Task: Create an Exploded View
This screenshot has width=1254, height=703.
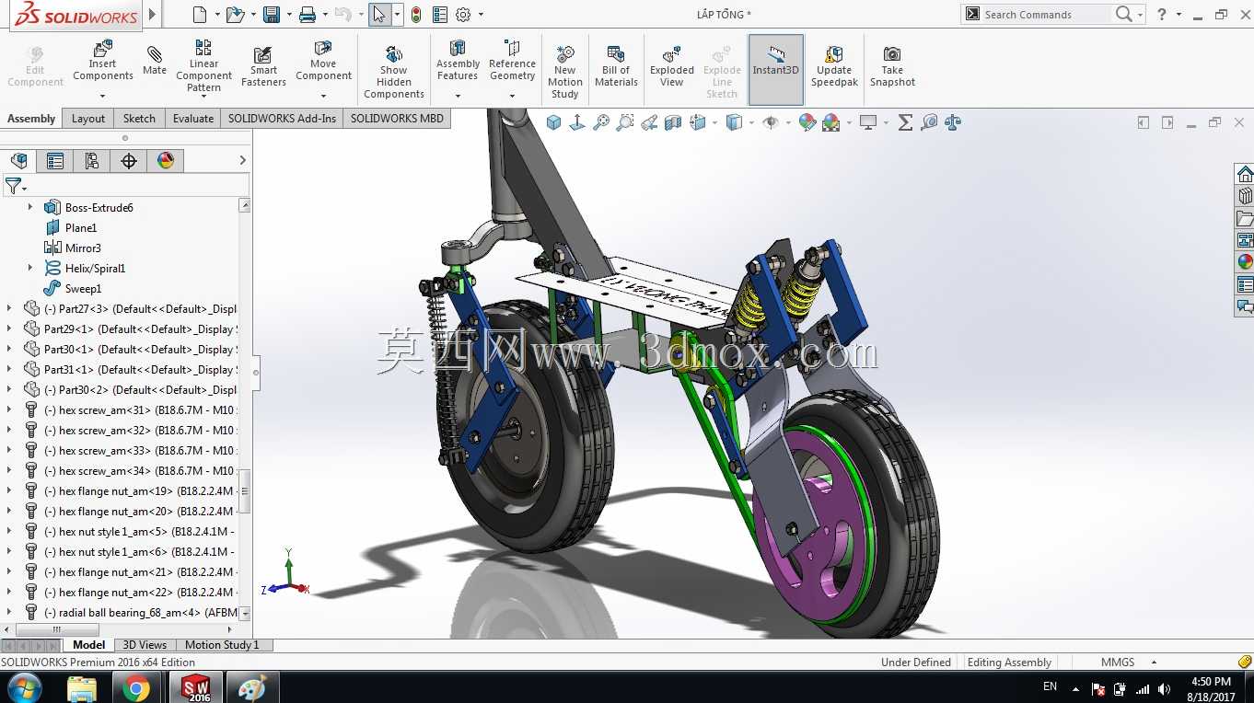Action: [x=672, y=65]
